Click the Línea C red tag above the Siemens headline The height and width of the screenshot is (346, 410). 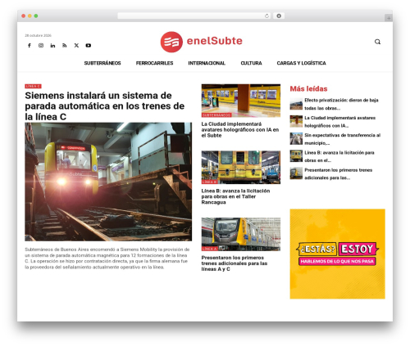pos(33,86)
